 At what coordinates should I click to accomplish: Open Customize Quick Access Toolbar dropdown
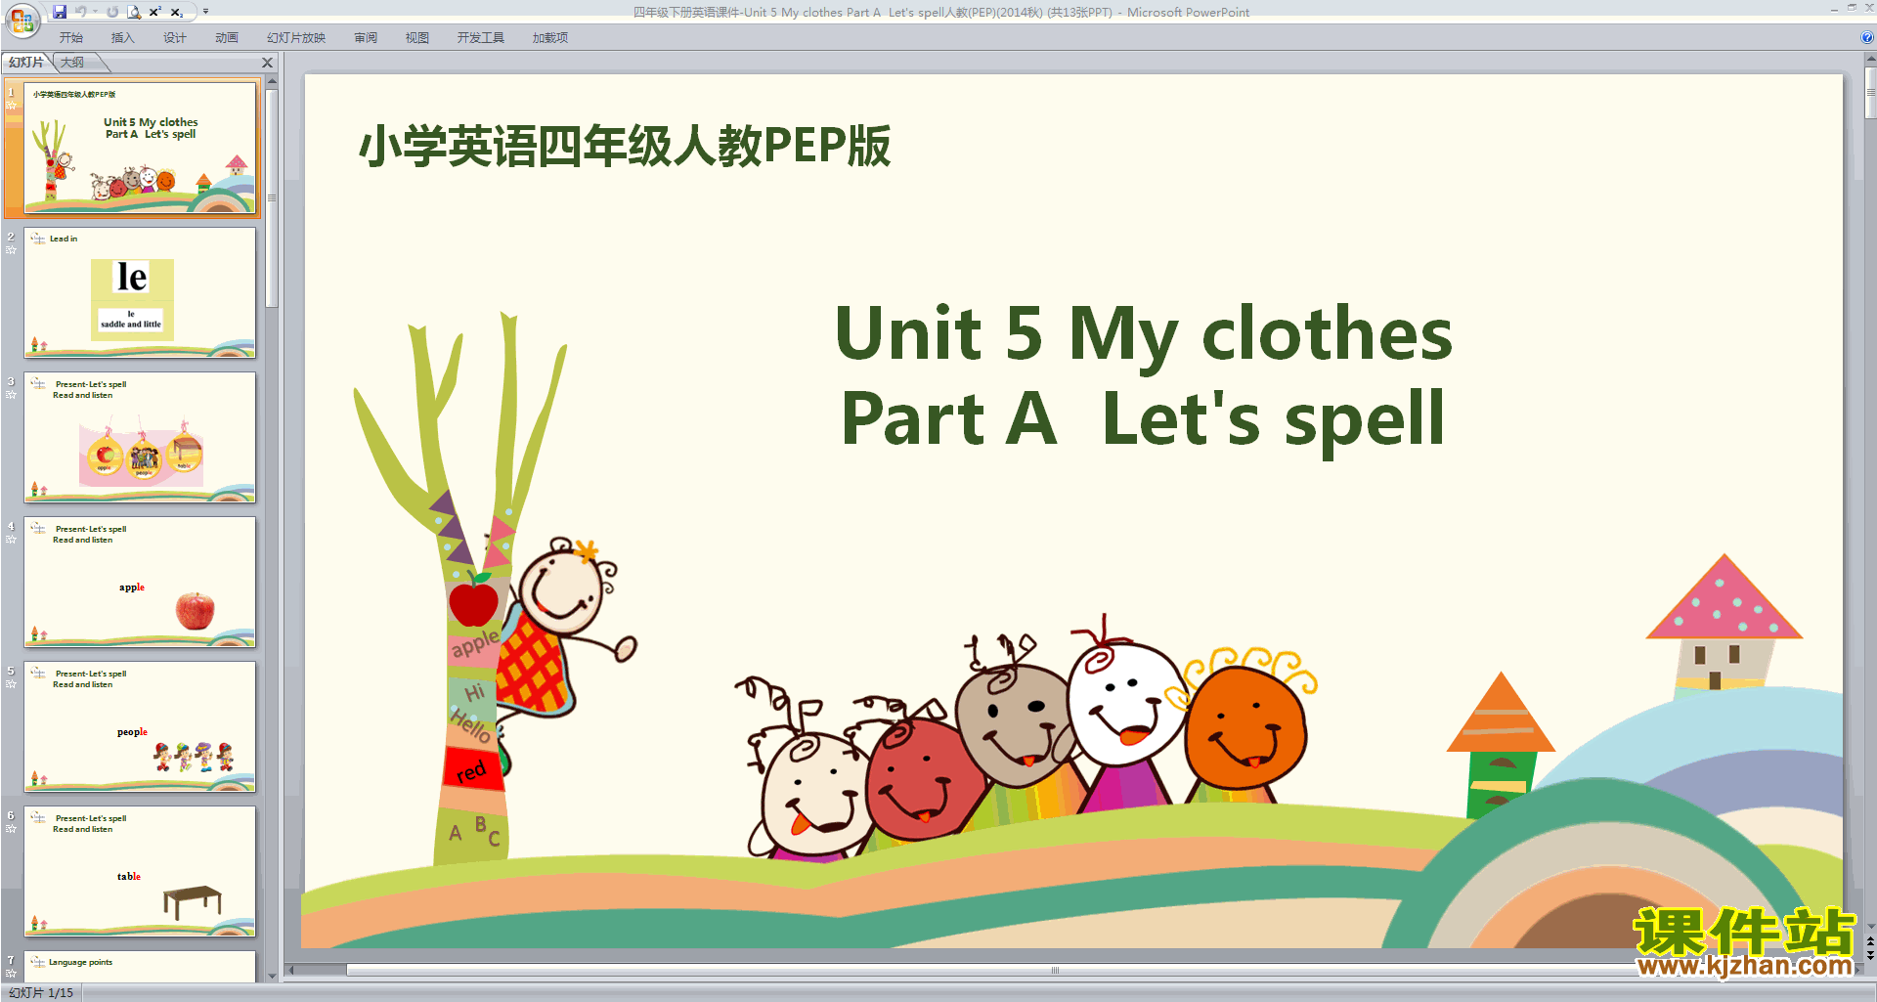(205, 12)
